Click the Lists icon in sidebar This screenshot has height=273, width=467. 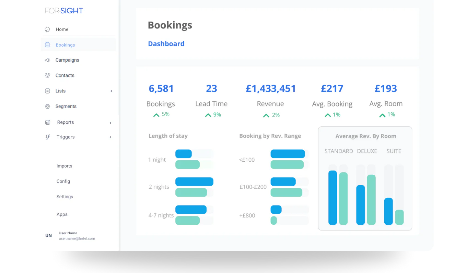(x=47, y=91)
